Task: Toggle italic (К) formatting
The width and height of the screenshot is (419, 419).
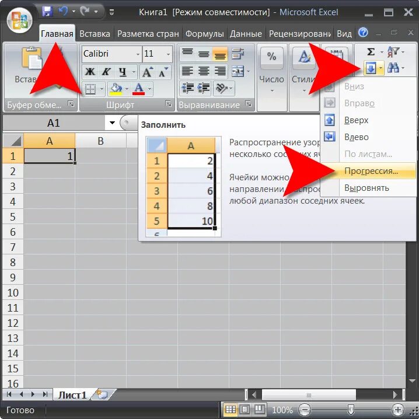Action: tap(106, 72)
